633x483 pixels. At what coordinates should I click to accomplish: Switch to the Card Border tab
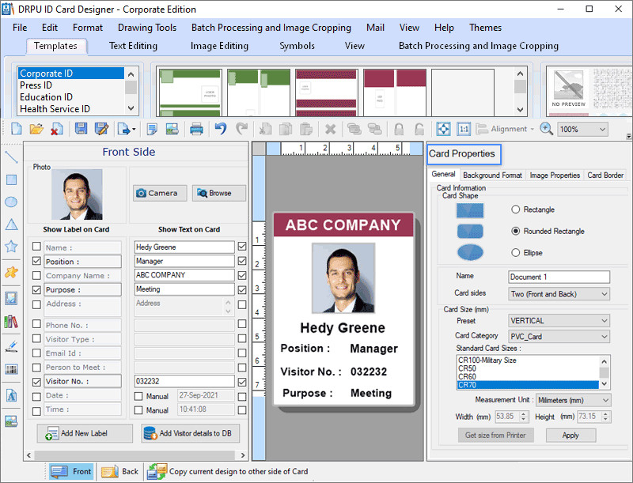605,175
